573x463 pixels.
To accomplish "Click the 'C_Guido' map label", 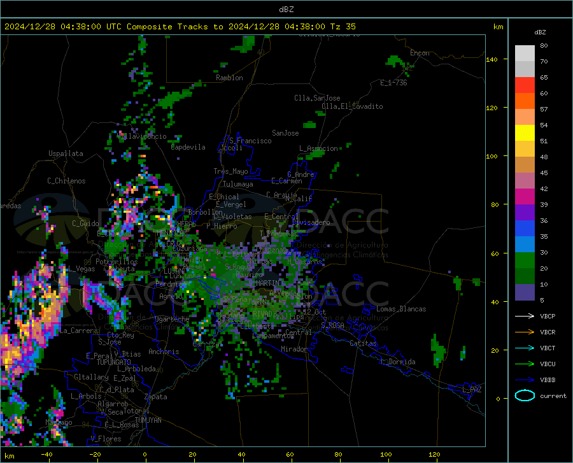I will click(85, 224).
